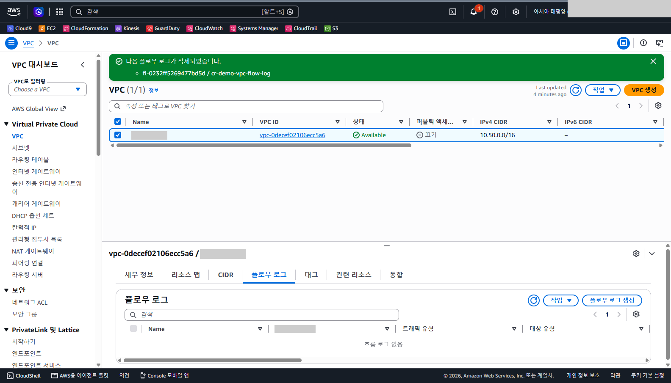671x383 pixels.
Task: Uncheck the vpc-0decef02106ecc5a6 row checkbox
Action: click(x=118, y=135)
